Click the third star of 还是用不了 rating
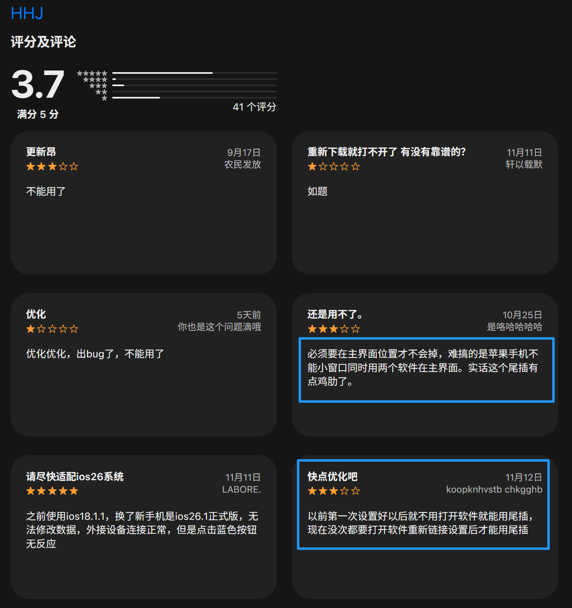Viewport: 572px width, 608px height. pyautogui.click(x=334, y=329)
